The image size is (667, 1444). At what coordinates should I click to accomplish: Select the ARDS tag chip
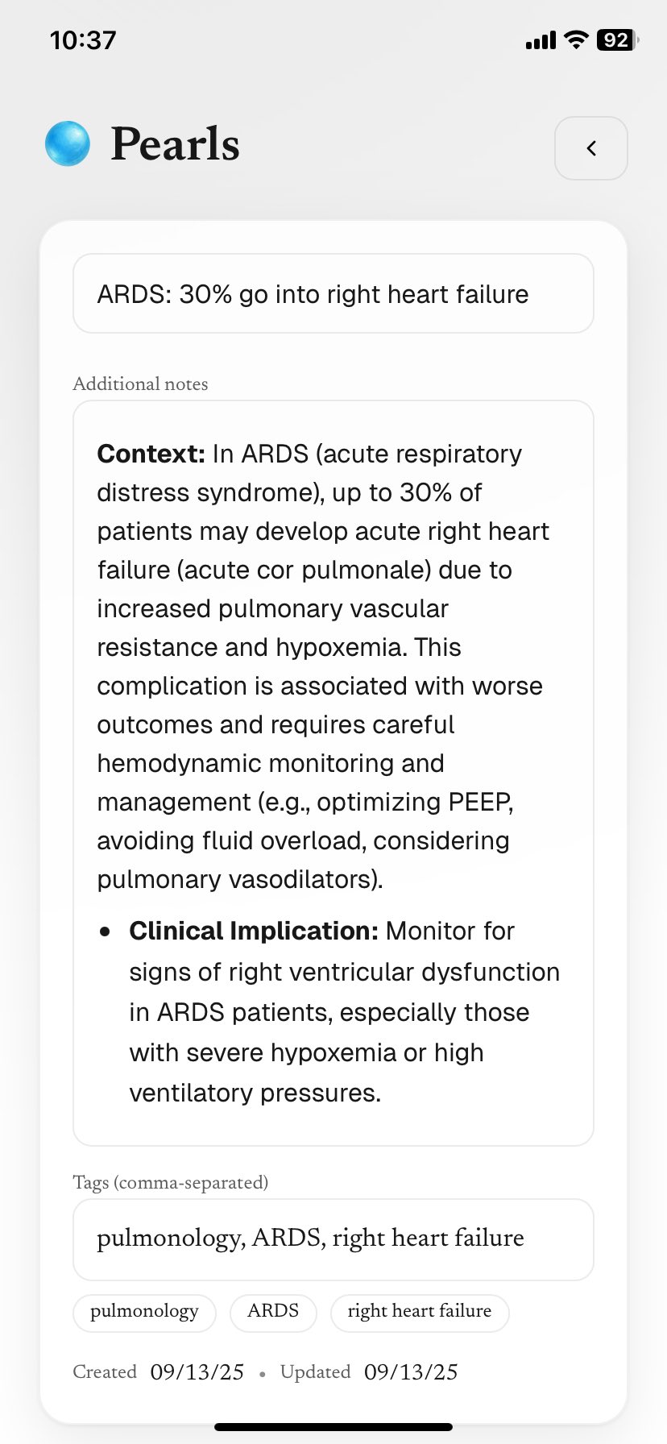273,1312
